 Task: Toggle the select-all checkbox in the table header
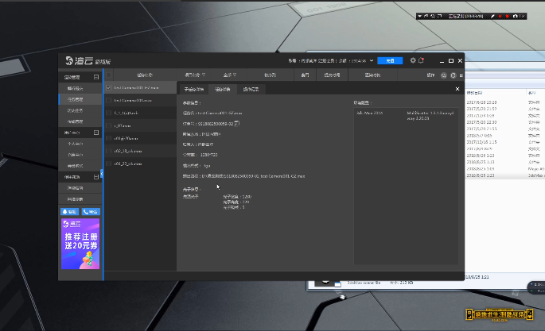click(109, 75)
